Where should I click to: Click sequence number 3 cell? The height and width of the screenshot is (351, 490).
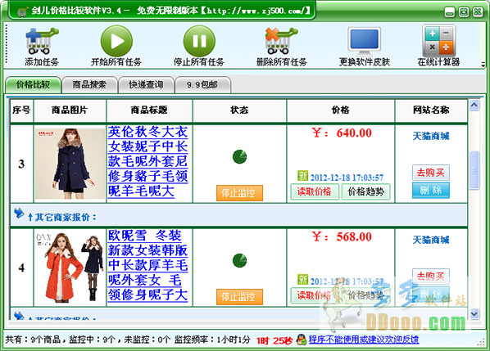(21, 164)
